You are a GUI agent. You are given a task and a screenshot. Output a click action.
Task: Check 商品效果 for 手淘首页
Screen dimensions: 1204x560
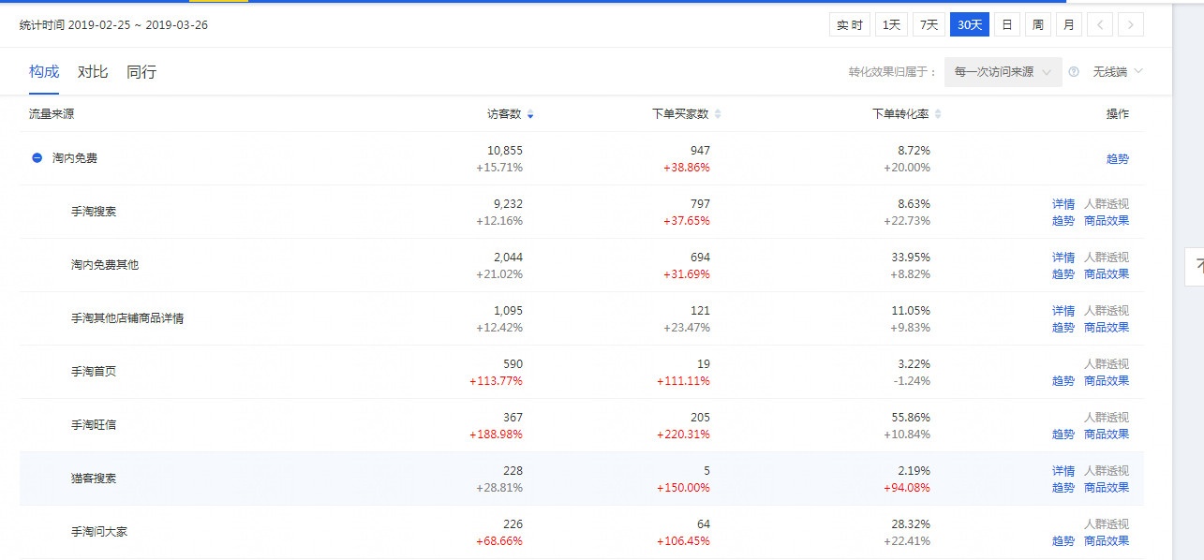pos(1107,381)
